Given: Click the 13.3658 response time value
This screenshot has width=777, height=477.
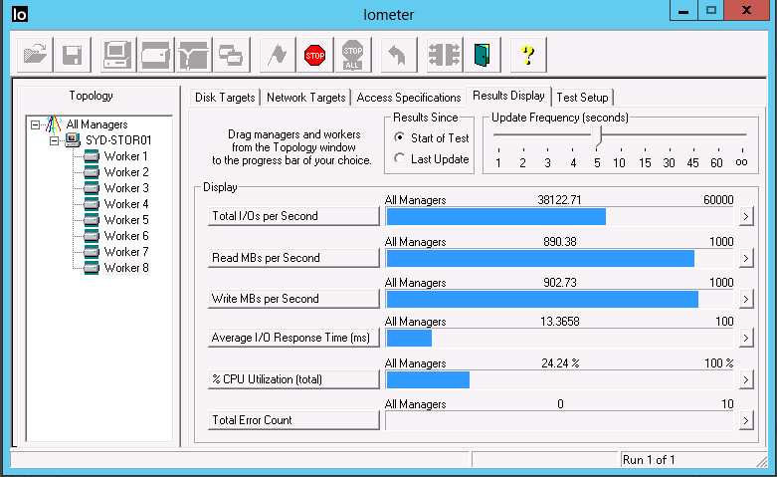Looking at the screenshot, I should pos(560,322).
